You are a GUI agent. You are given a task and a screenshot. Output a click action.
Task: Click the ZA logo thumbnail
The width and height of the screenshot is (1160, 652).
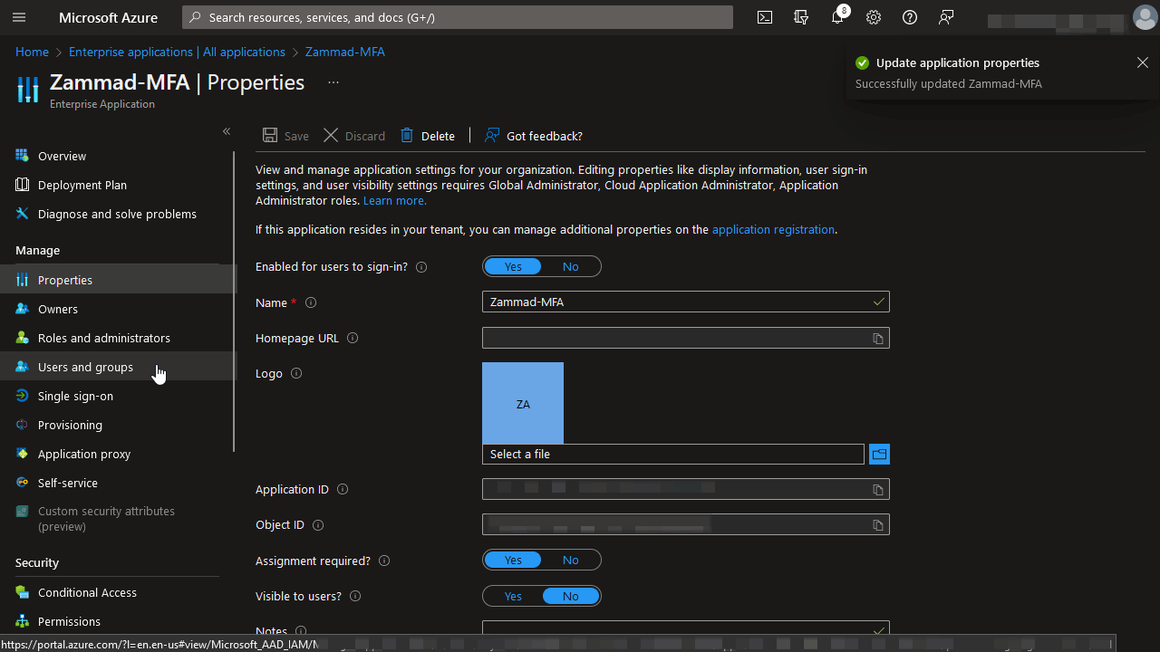[x=523, y=403]
